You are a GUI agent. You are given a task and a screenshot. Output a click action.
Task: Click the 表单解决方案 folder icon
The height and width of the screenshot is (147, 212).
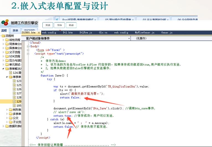(7, 69)
